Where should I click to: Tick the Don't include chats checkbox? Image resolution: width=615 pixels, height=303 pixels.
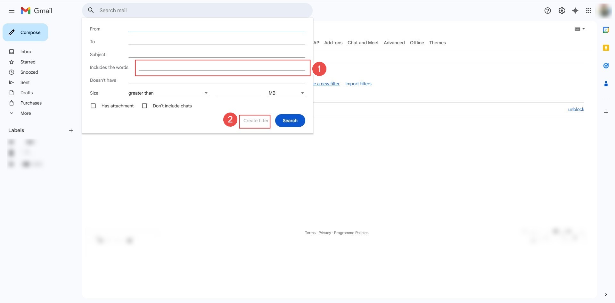pos(144,106)
